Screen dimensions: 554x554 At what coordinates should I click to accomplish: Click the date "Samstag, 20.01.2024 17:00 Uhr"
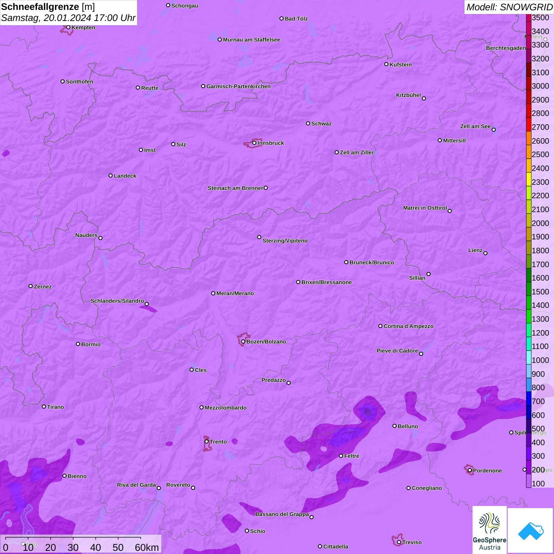point(68,18)
